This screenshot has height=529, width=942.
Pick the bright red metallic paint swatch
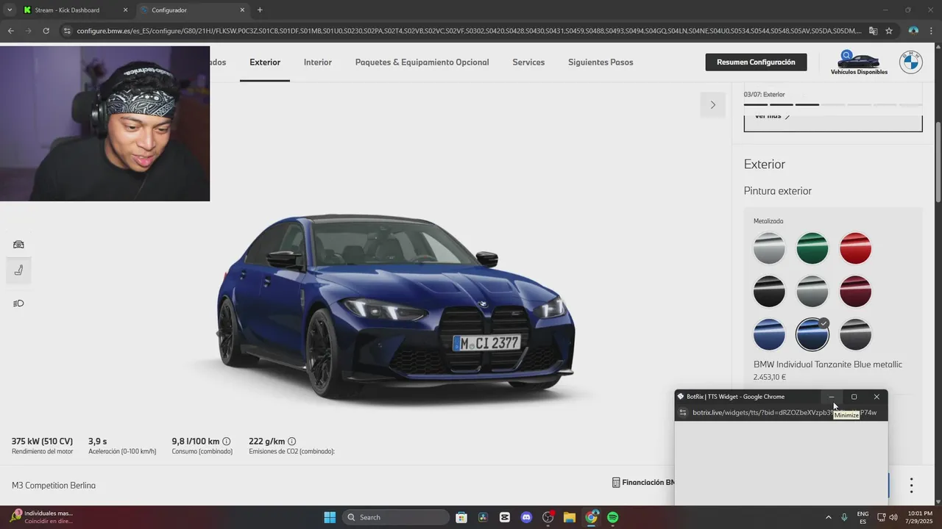[855, 248]
